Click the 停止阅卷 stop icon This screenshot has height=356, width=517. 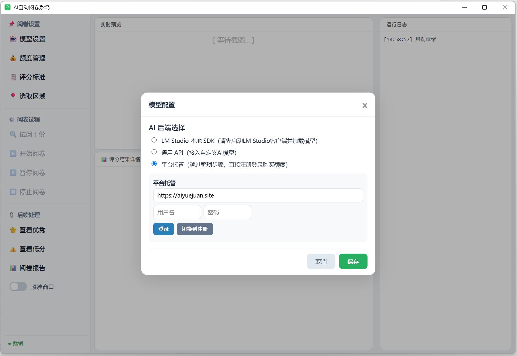(x=13, y=192)
